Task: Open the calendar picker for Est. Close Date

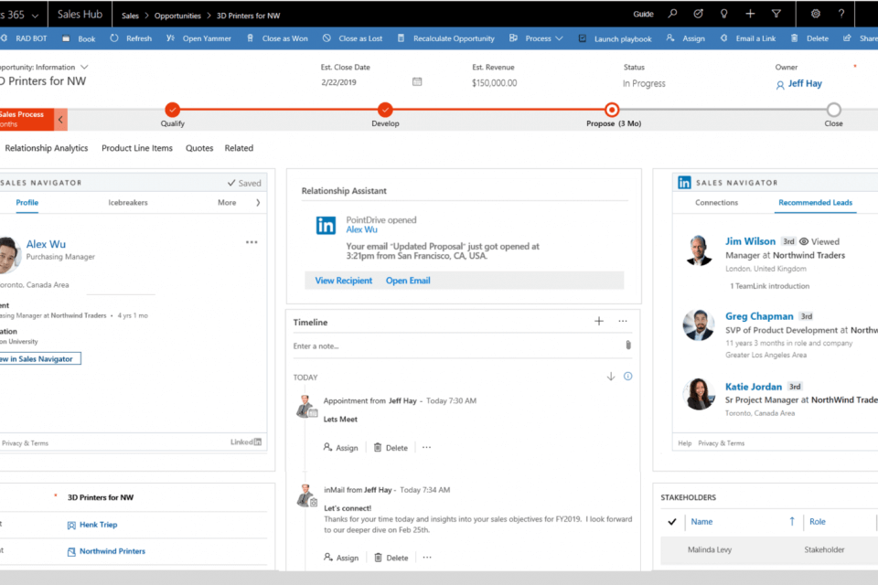Action: click(417, 82)
